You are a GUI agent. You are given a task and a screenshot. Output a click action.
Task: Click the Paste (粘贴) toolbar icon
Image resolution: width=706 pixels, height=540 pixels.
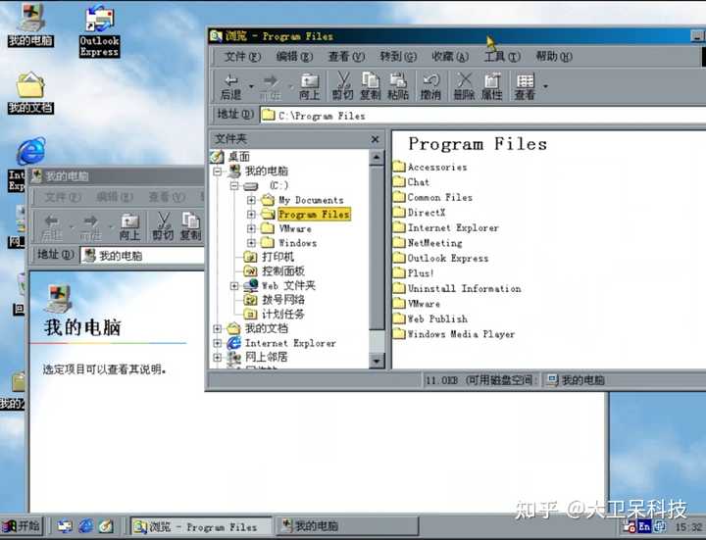tap(398, 86)
